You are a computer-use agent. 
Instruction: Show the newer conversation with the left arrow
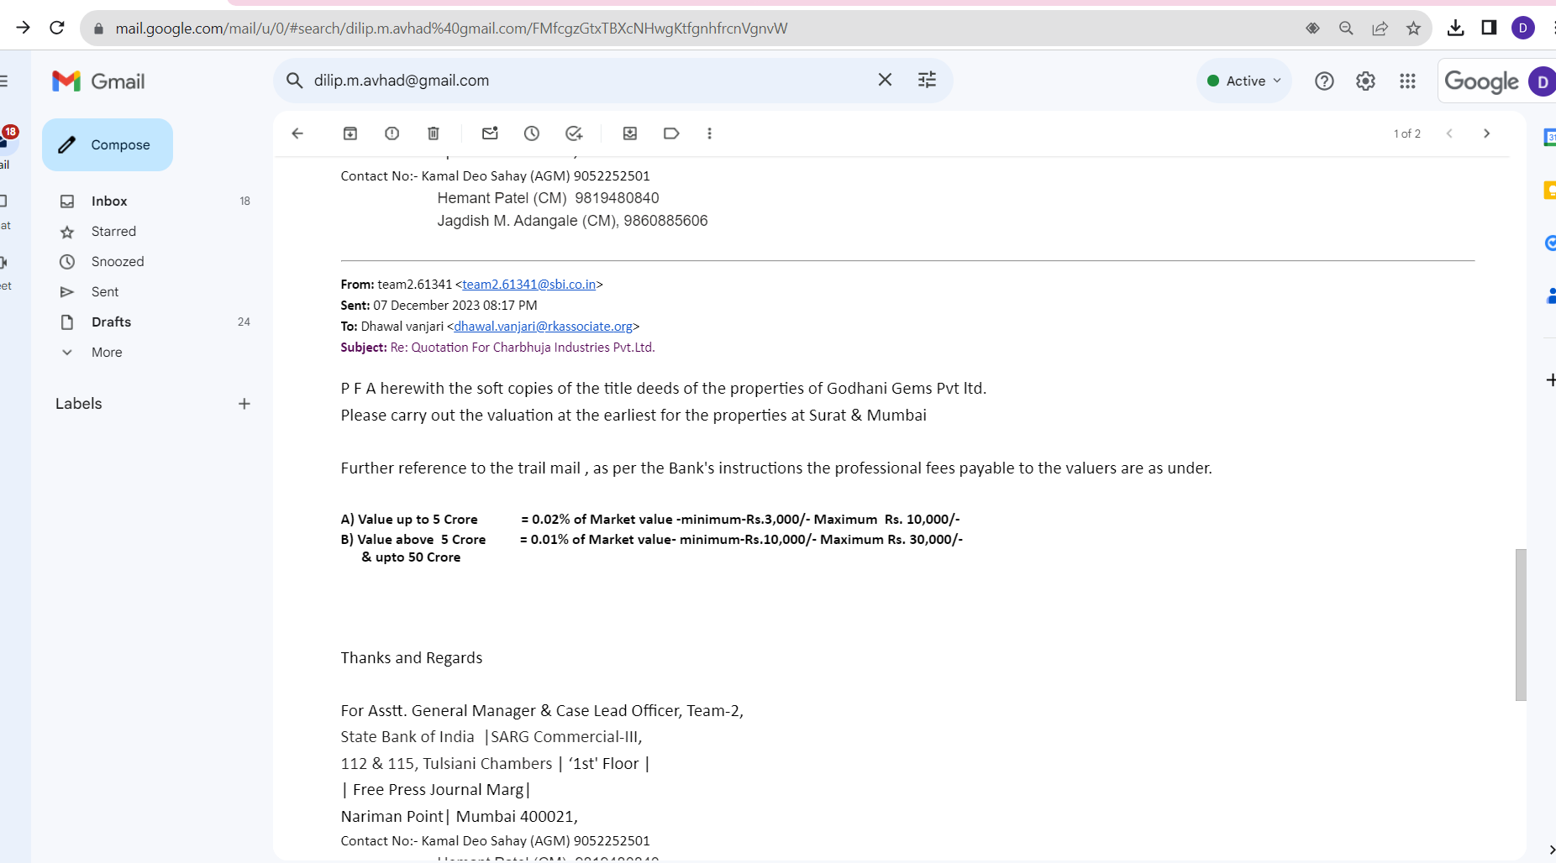coord(1449,133)
